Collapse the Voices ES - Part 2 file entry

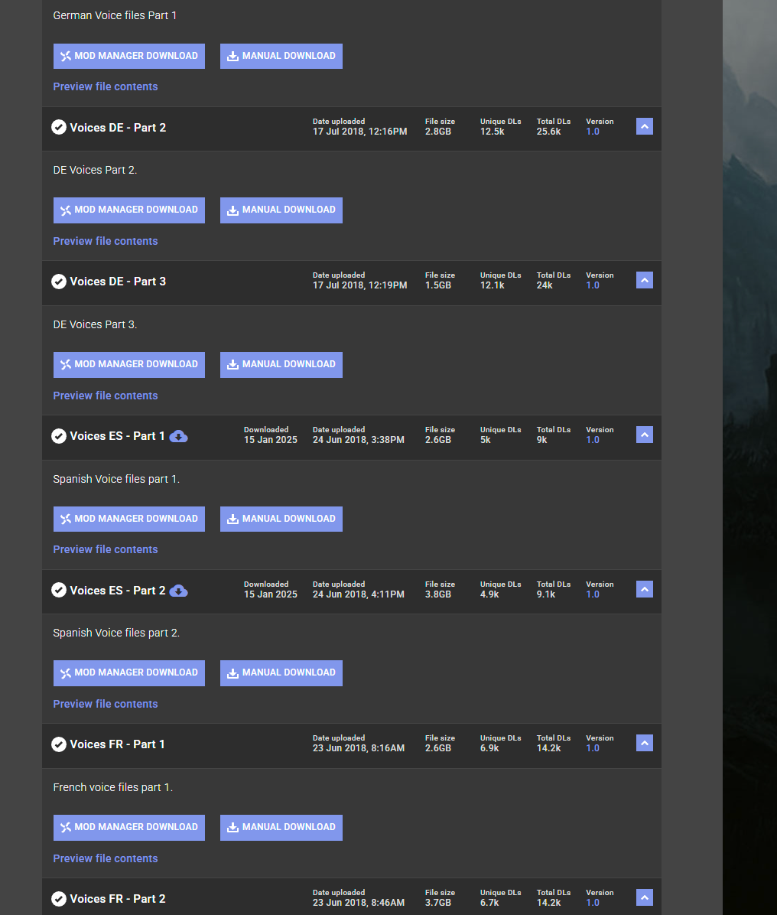(x=644, y=589)
